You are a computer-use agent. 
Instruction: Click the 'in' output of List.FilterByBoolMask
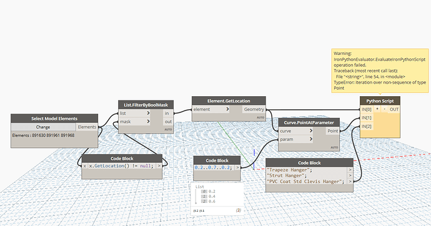pyautogui.click(x=167, y=113)
